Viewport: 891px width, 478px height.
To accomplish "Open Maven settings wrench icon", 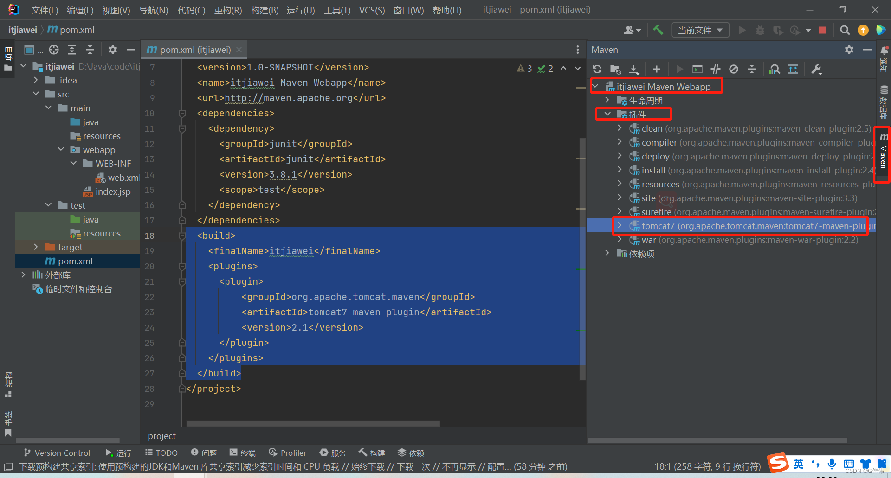I will [816, 69].
